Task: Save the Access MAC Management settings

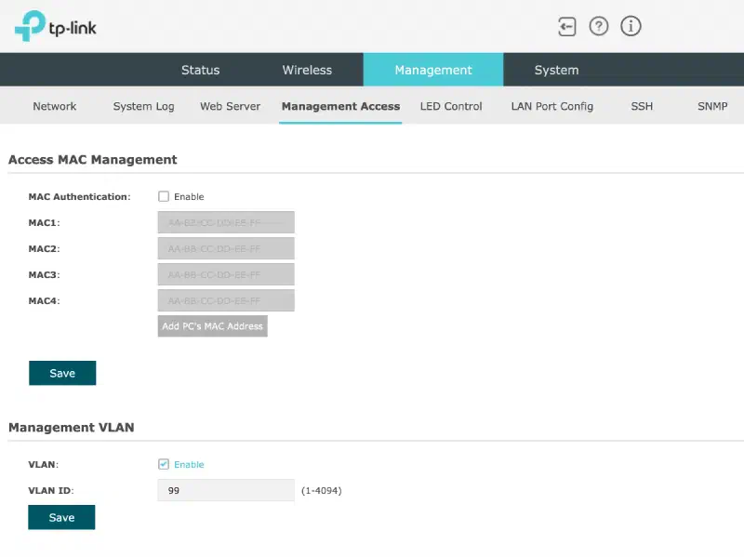Action: point(62,373)
